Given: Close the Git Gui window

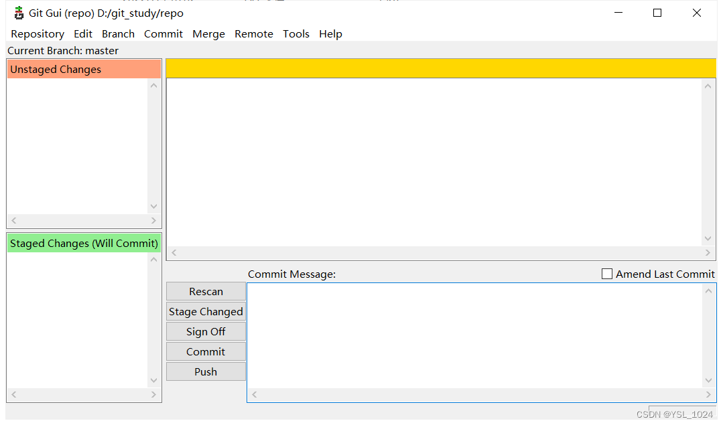Looking at the screenshot, I should coord(697,13).
